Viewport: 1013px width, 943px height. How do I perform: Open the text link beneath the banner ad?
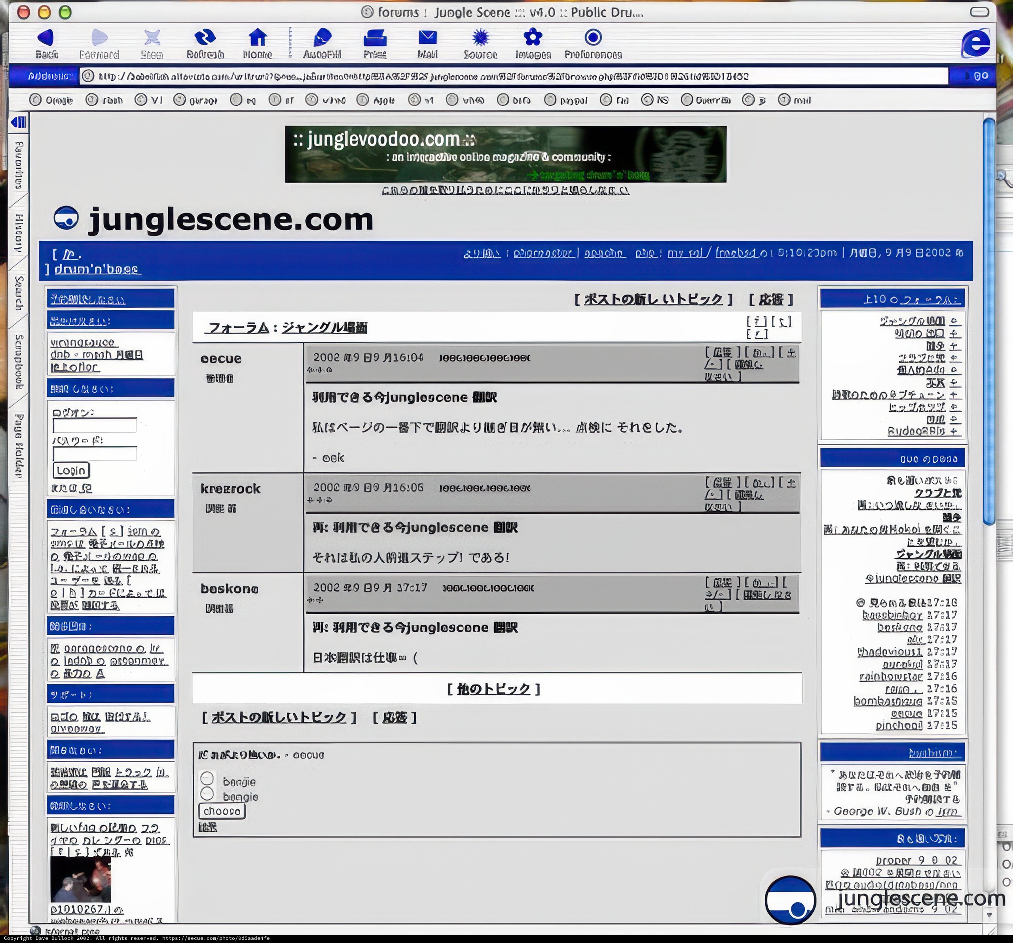point(505,190)
